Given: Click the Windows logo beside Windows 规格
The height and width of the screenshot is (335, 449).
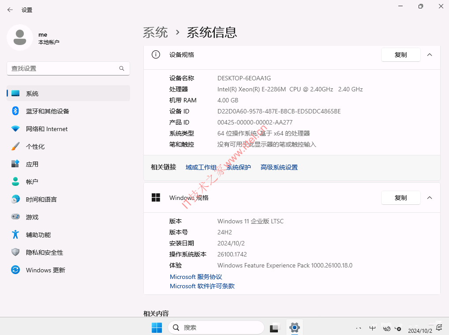Looking at the screenshot, I should pos(156,197).
